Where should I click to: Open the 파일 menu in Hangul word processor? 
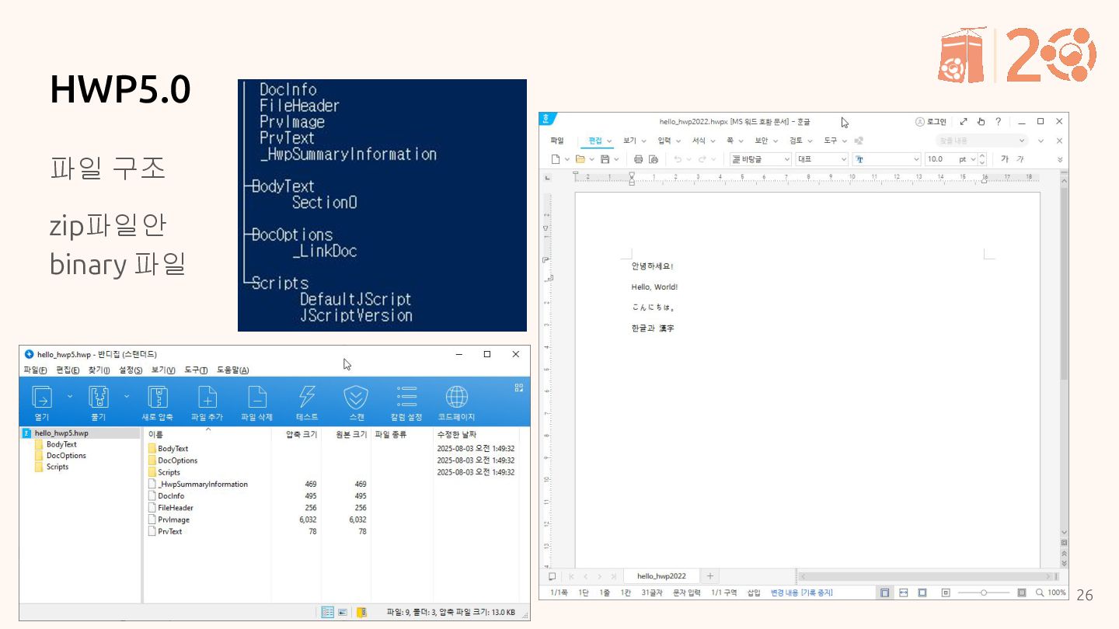coord(557,141)
